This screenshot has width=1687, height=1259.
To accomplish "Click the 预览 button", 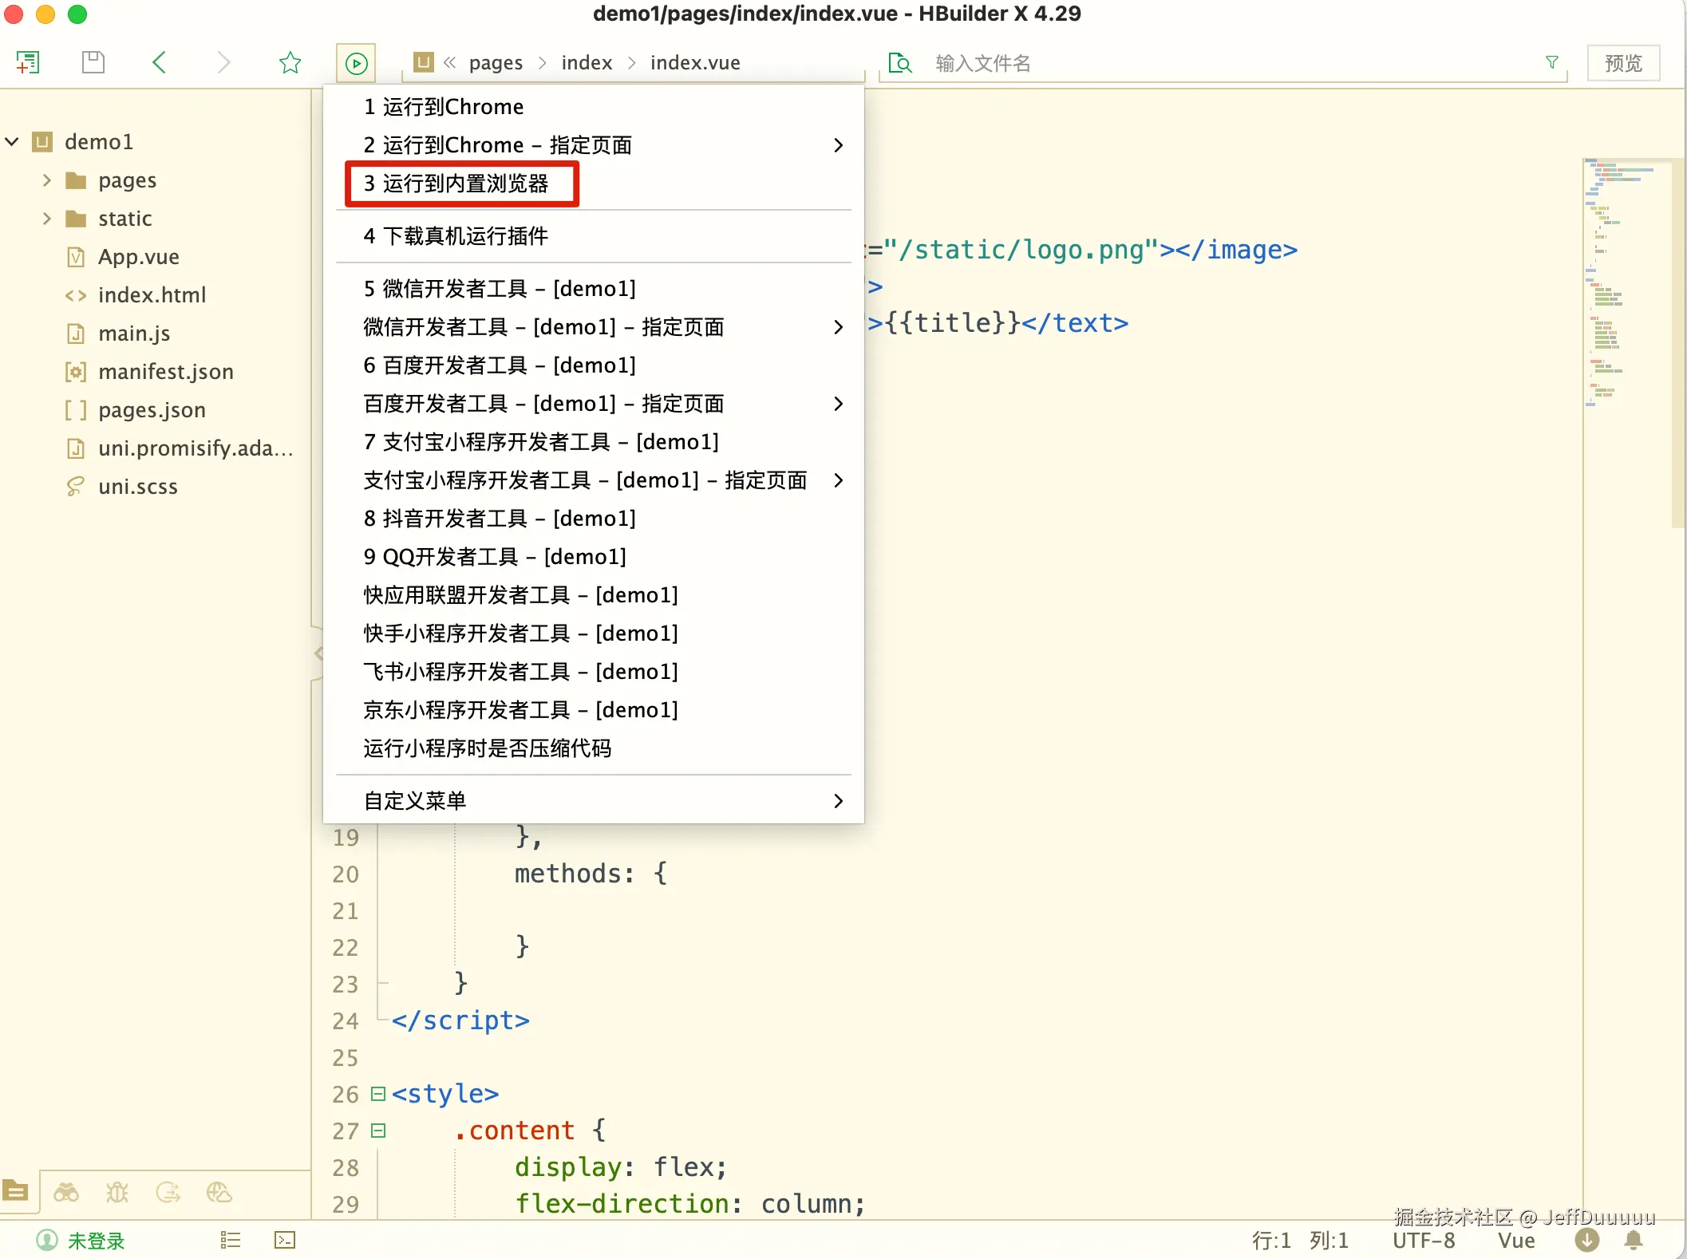I will [1623, 63].
